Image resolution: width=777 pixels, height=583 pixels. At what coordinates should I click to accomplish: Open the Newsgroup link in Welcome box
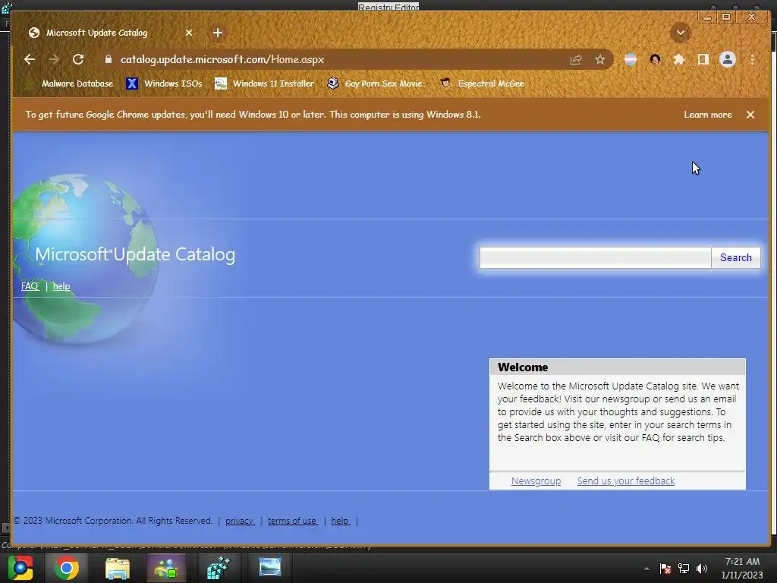click(x=536, y=481)
